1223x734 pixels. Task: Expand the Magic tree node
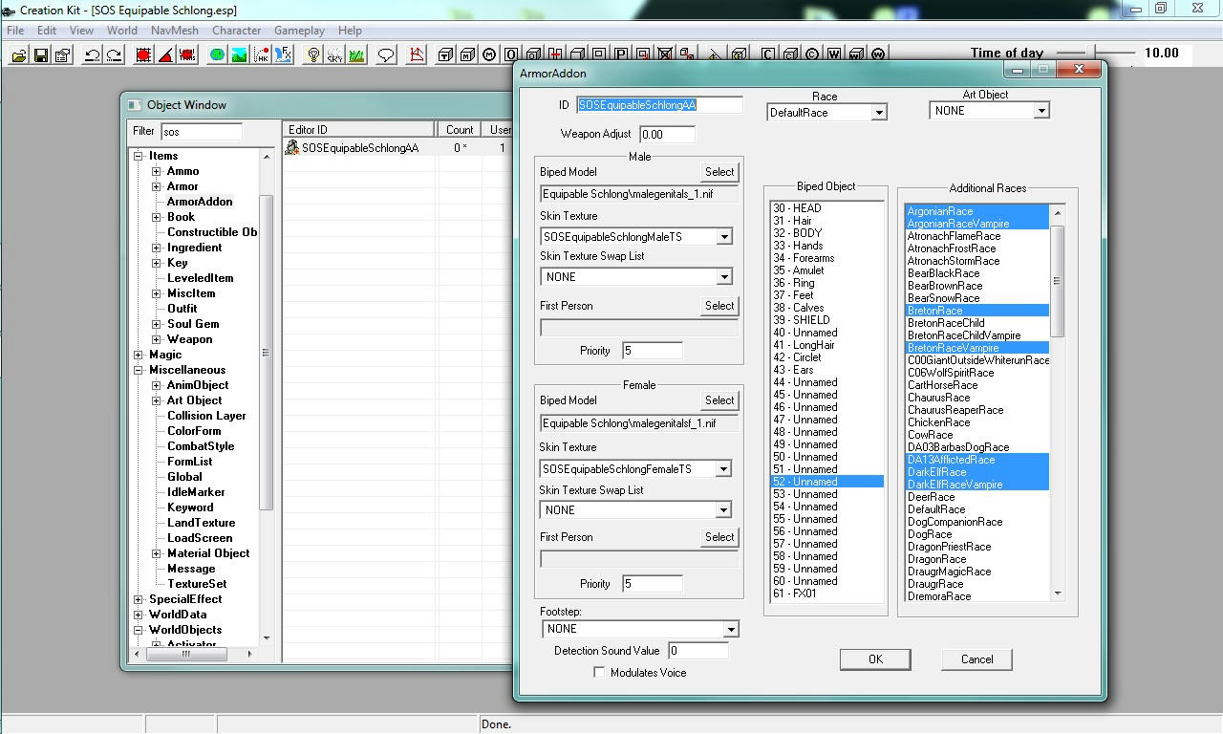[x=139, y=355]
